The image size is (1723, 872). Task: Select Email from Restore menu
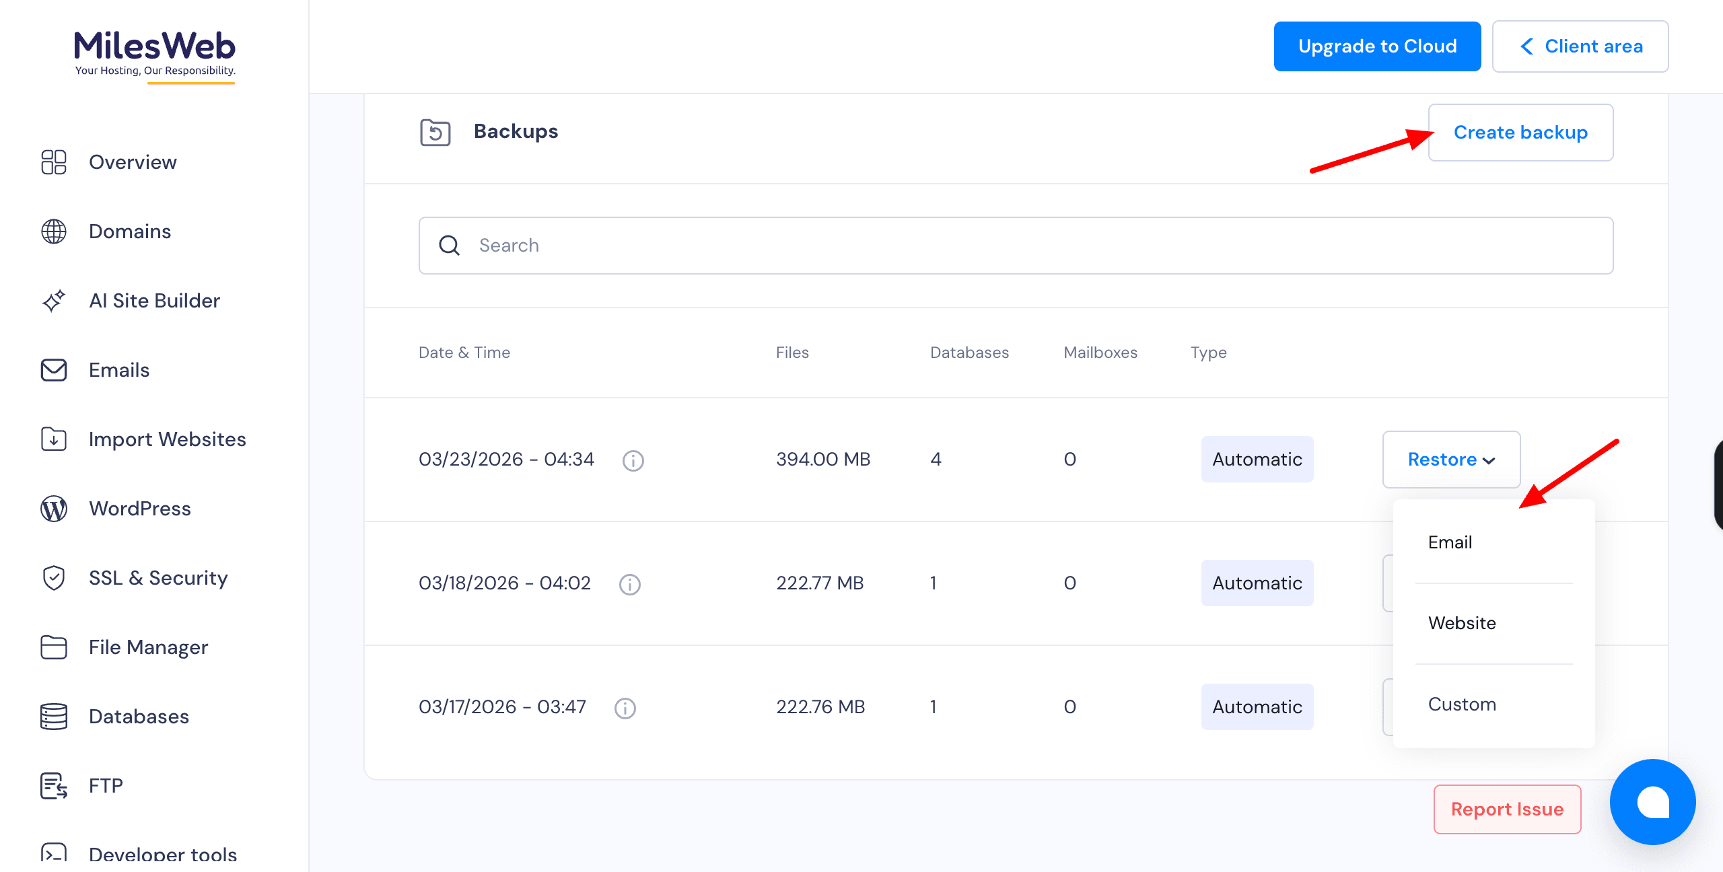point(1450,542)
